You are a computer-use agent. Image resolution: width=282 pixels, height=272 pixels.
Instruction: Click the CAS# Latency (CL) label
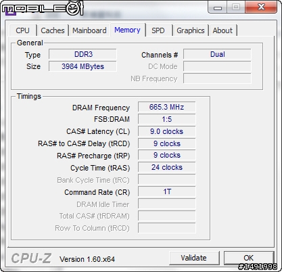pos(98,131)
